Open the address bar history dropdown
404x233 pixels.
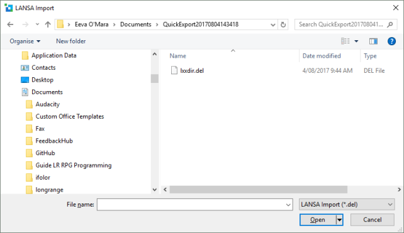tap(273, 24)
